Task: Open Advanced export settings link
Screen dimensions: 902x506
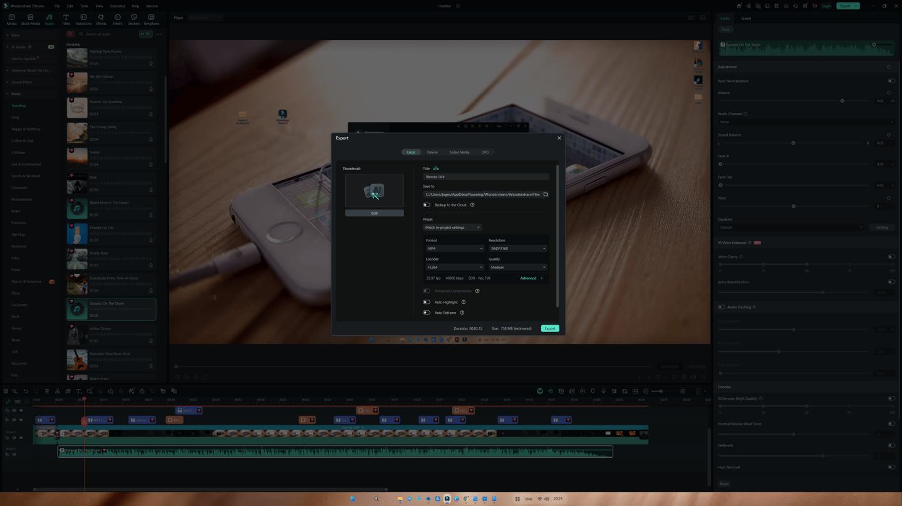Action: [531, 278]
